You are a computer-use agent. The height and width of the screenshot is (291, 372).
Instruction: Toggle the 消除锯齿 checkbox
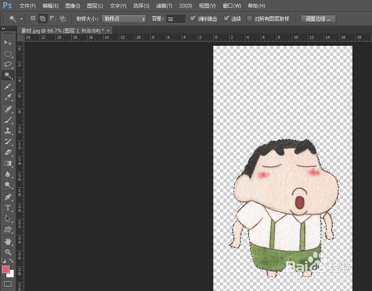(x=192, y=18)
